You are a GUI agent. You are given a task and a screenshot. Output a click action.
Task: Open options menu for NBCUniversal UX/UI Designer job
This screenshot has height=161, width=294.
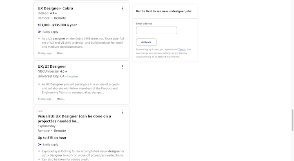(x=122, y=67)
